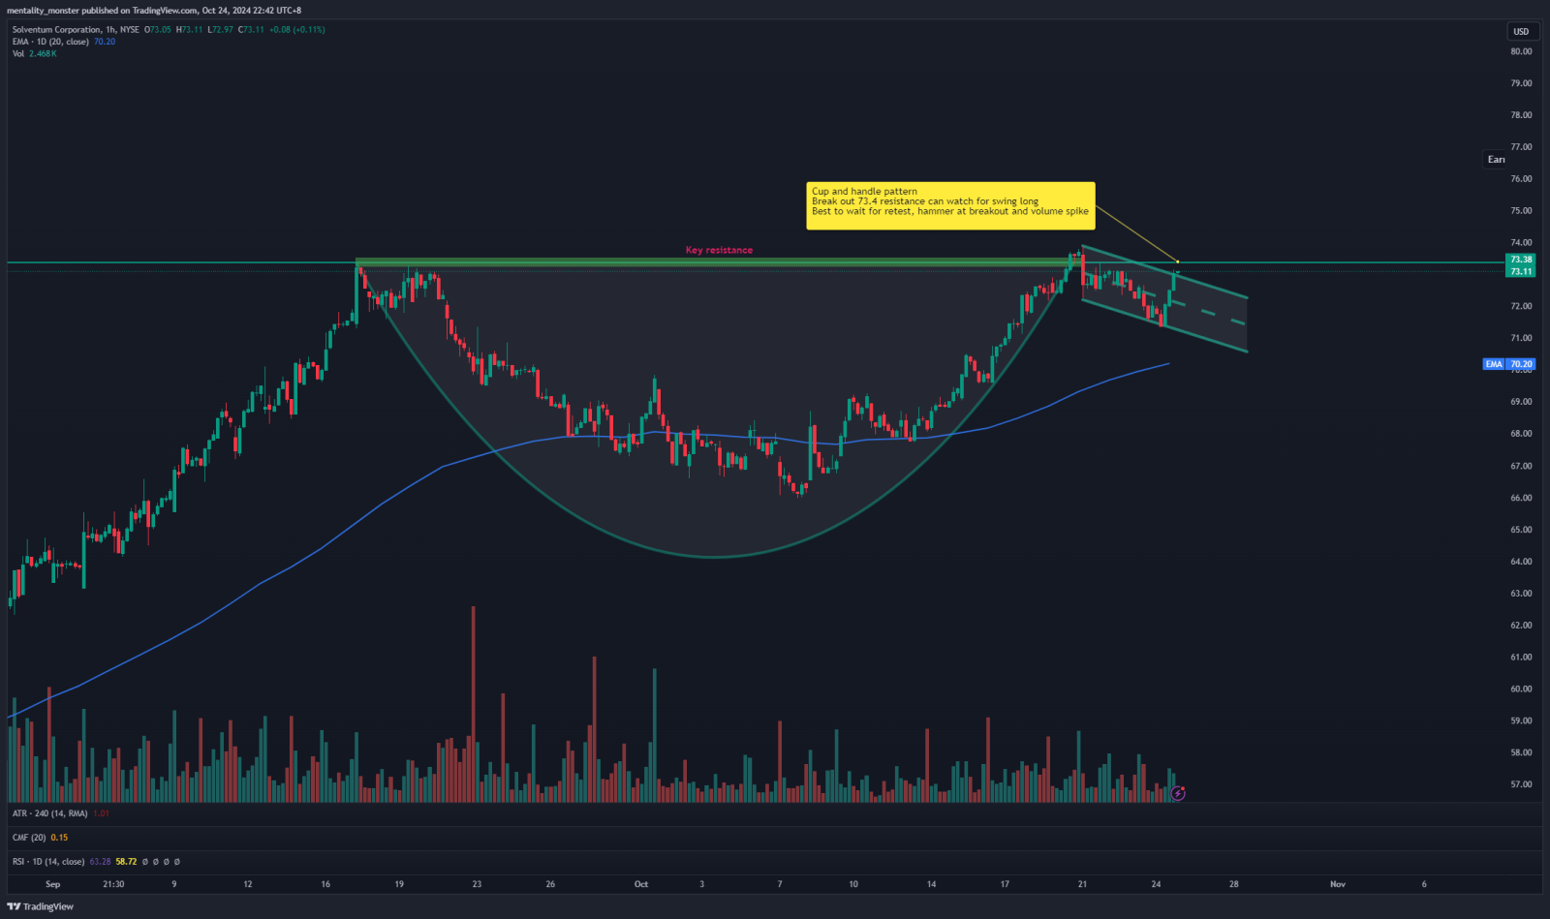Select the ATR 240 (14, RMA) legend

click(49, 813)
